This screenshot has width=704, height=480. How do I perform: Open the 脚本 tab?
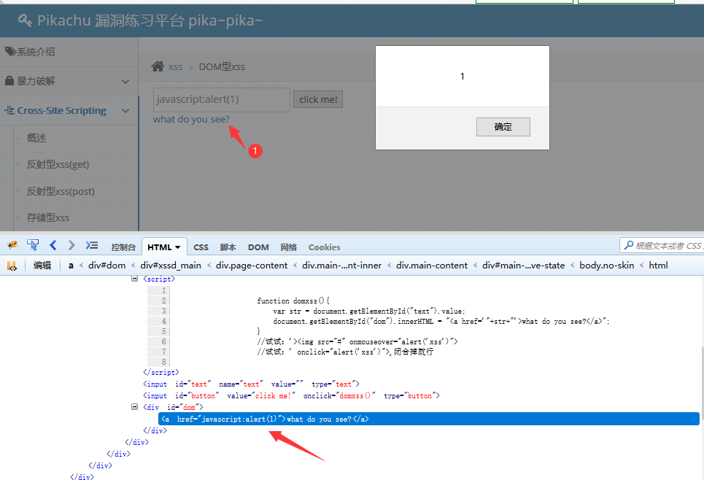tap(228, 247)
